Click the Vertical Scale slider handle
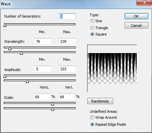 [52, 109]
